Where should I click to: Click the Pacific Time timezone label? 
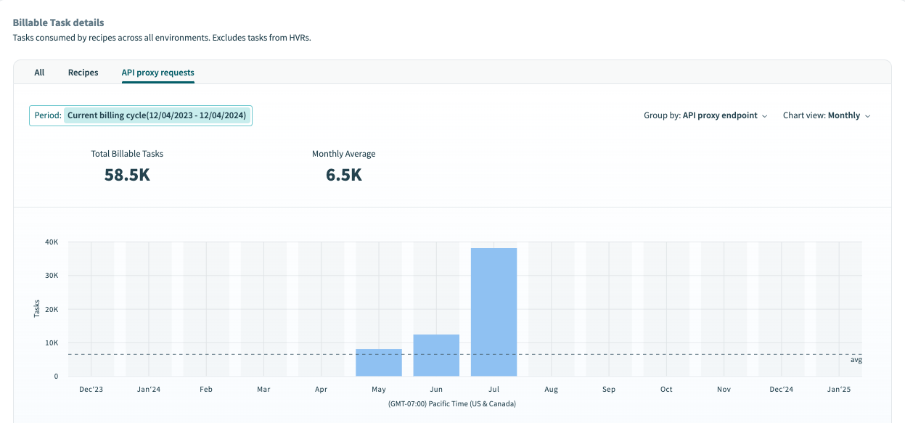[452, 403]
